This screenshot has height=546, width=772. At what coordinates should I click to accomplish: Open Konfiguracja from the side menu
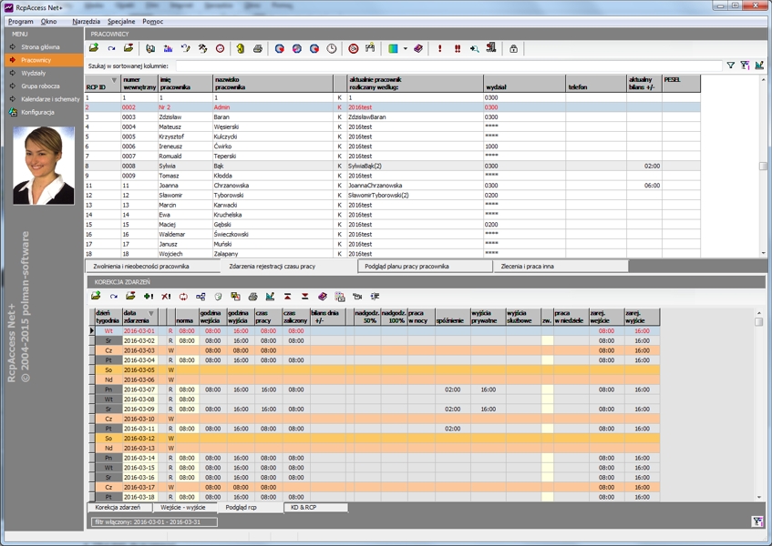[x=37, y=112]
